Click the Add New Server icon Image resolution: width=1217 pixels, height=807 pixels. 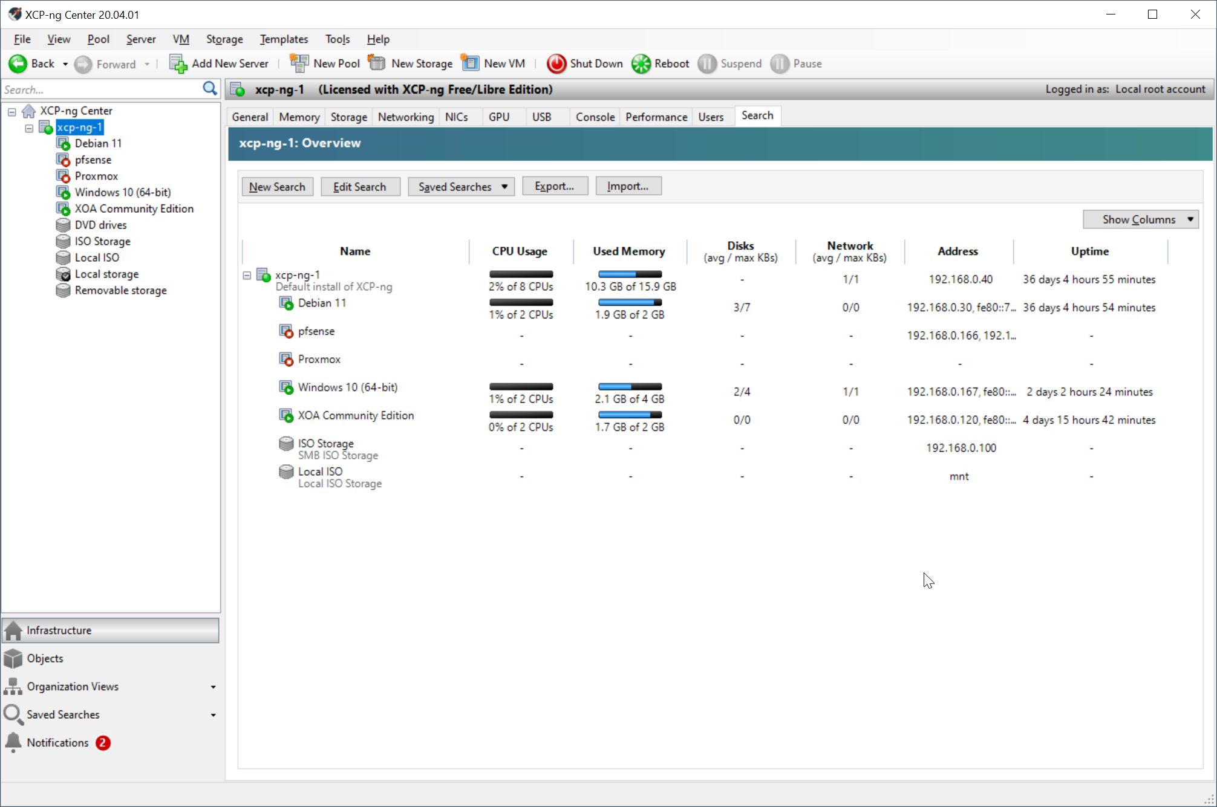[x=178, y=63]
